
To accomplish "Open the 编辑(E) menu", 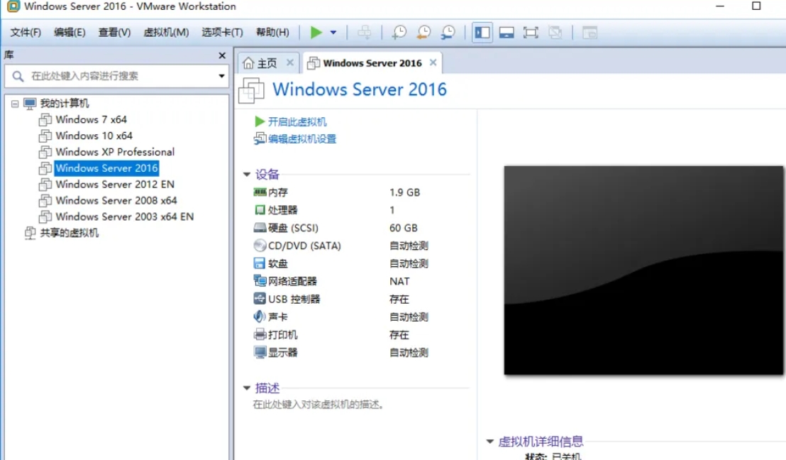I will pyautogui.click(x=70, y=33).
